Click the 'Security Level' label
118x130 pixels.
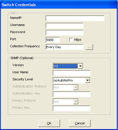pyautogui.click(x=23, y=79)
